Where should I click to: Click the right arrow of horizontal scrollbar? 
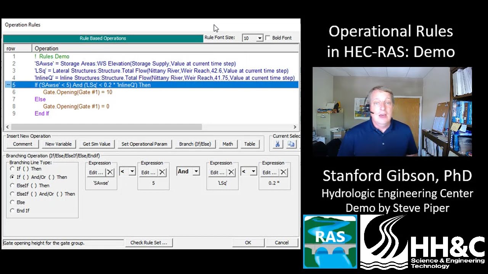click(295, 127)
